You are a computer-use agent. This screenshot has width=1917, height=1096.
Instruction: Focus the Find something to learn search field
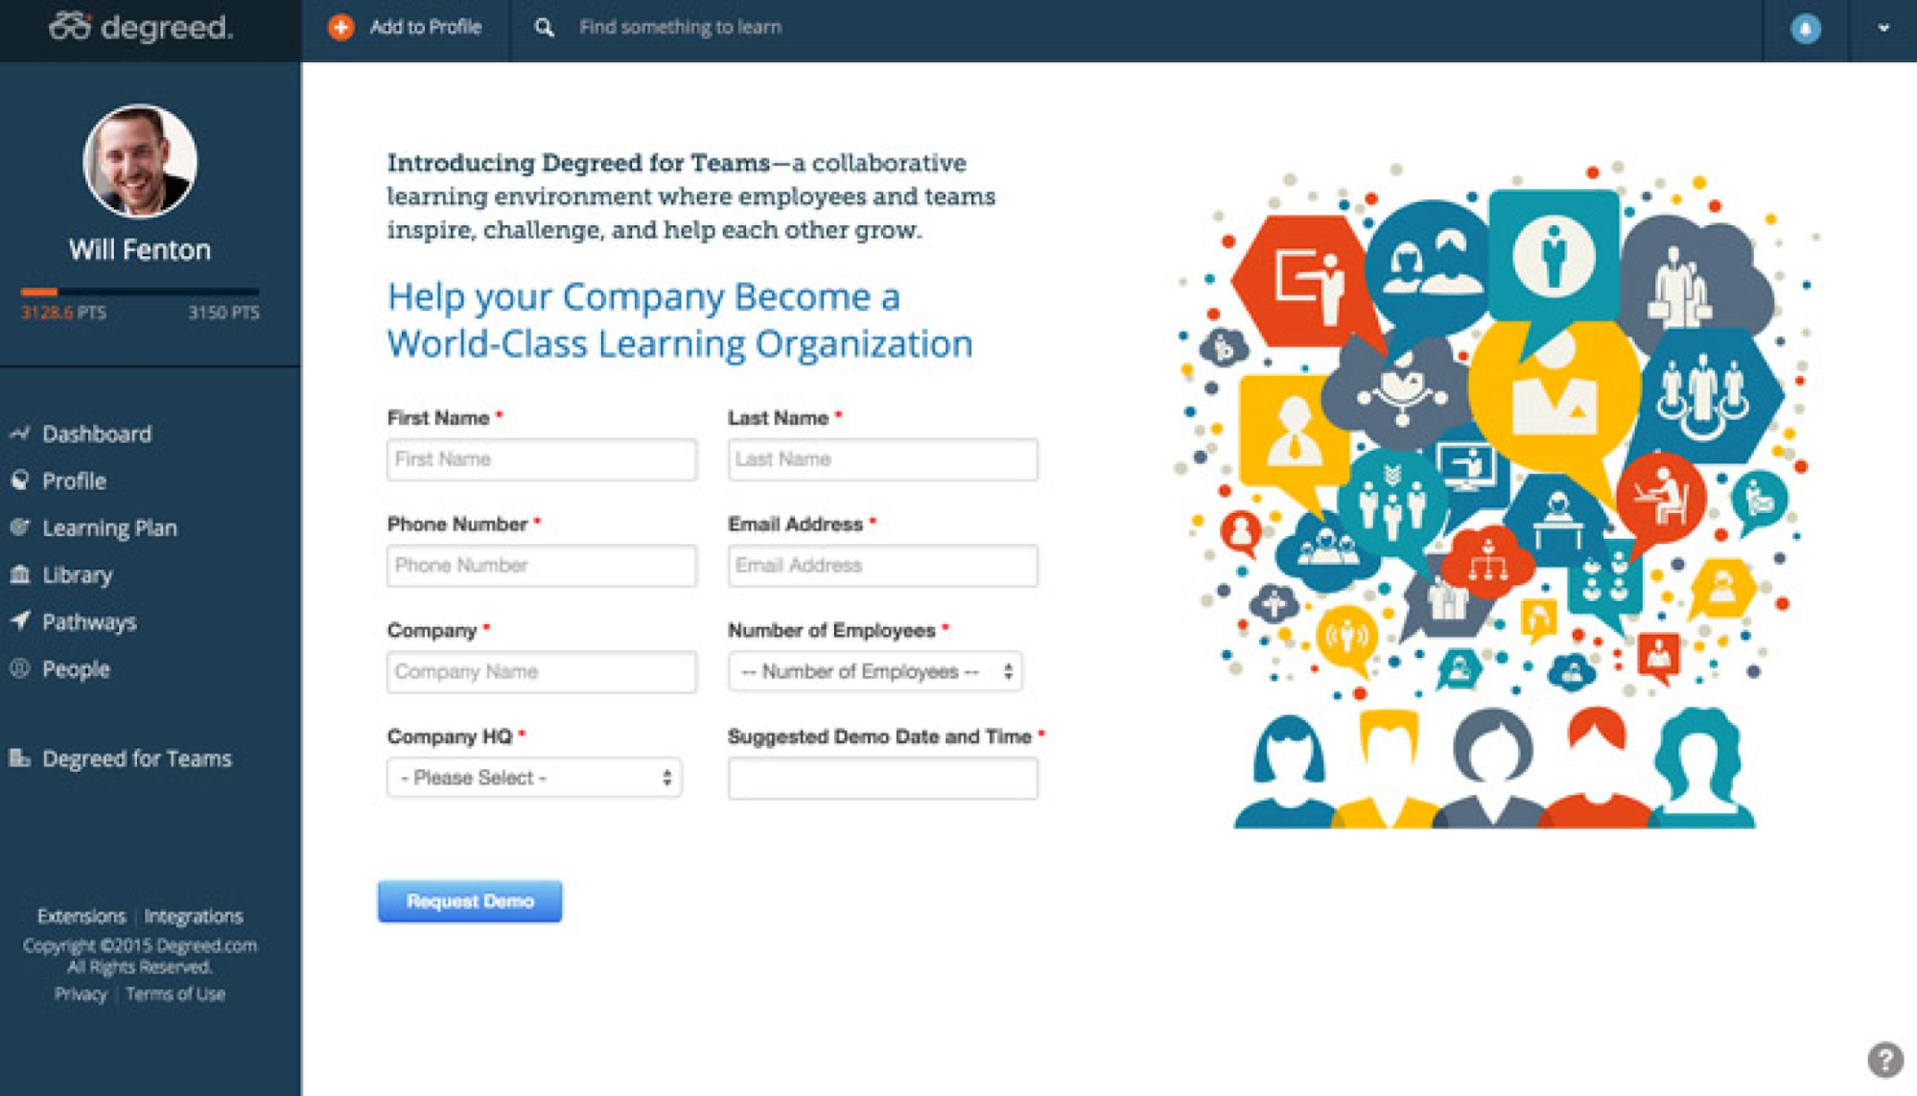[x=680, y=27]
